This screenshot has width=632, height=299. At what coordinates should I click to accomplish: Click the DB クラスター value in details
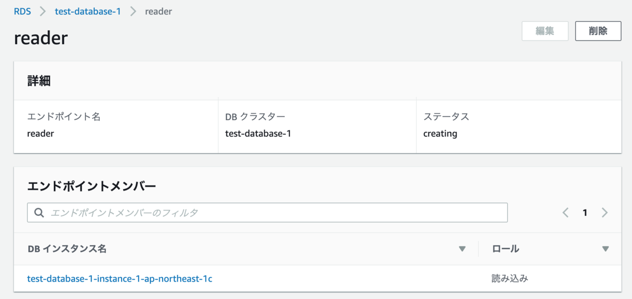258,134
